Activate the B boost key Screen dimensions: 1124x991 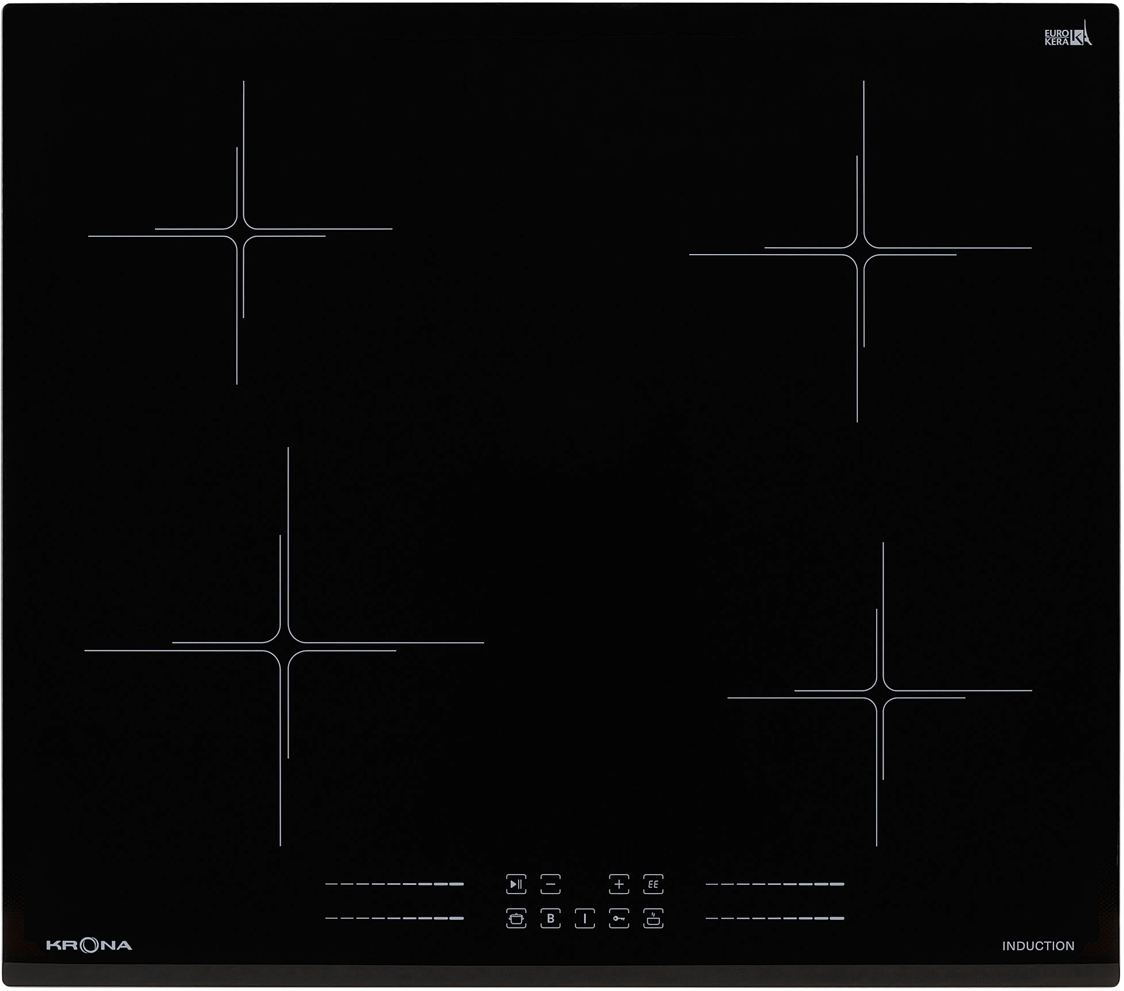pos(551,919)
